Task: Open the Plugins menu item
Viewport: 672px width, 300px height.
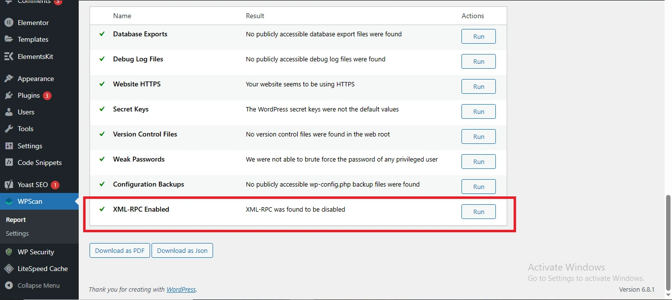Action: point(39,95)
